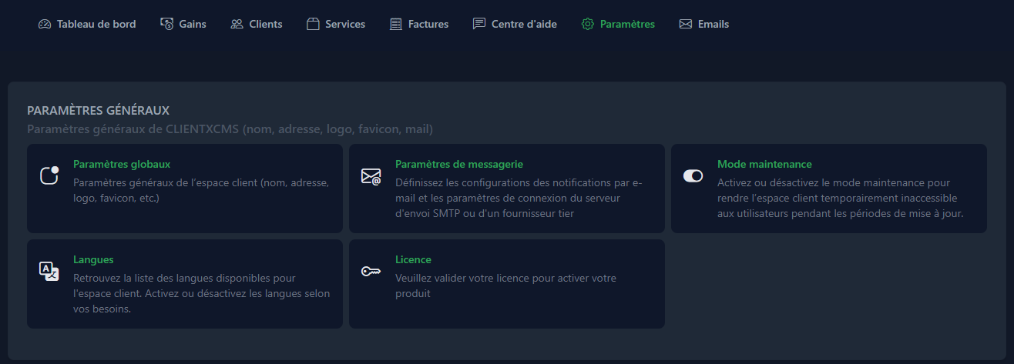Click the Clients people icon
This screenshot has height=364, width=1014.
237,24
